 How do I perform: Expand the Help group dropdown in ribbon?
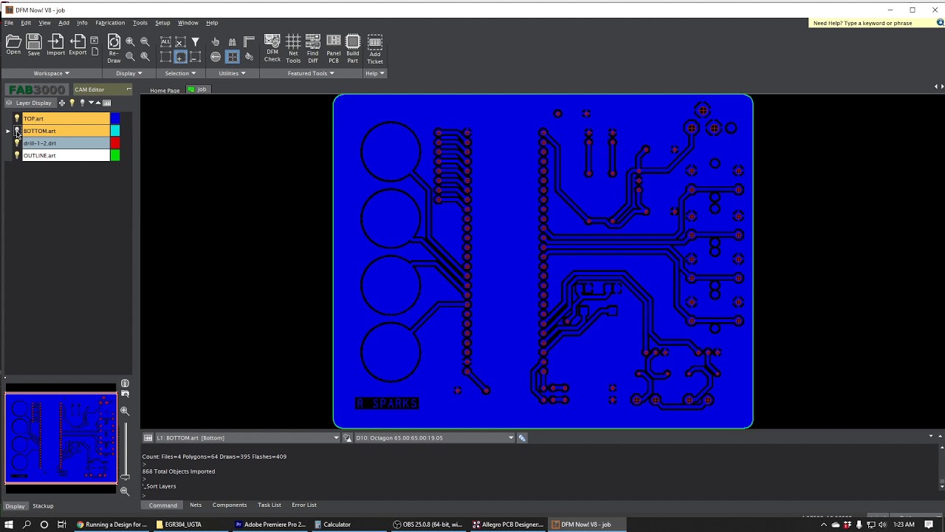pos(374,73)
